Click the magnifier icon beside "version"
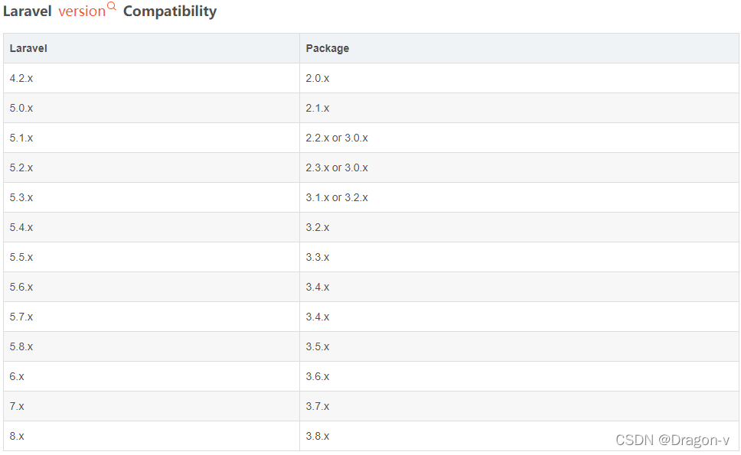 [112, 7]
